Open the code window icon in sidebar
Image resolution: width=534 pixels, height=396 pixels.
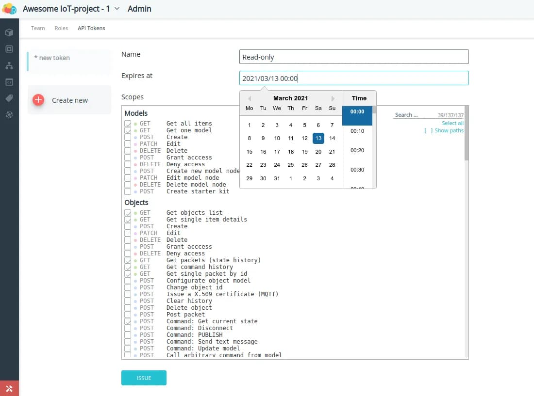click(9, 82)
